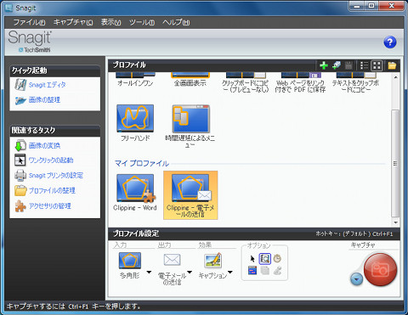Expand the 効果 dropdown arrow
The image size is (408, 315).
(x=230, y=273)
